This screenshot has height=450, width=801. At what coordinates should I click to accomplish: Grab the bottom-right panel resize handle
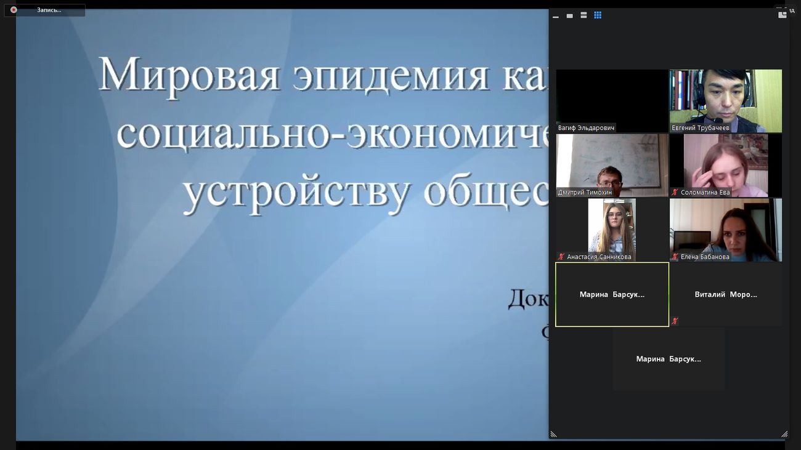point(784,434)
